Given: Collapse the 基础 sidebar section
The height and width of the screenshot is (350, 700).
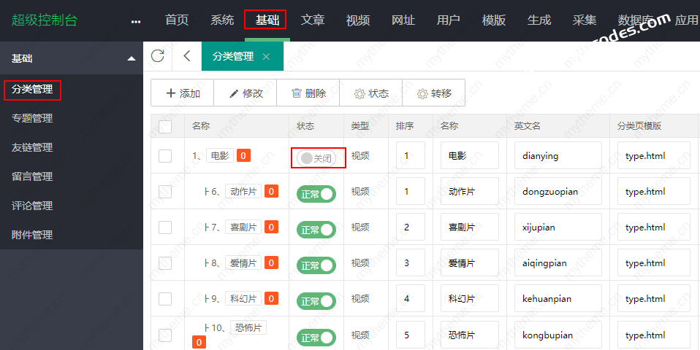Looking at the screenshot, I should pyautogui.click(x=131, y=58).
